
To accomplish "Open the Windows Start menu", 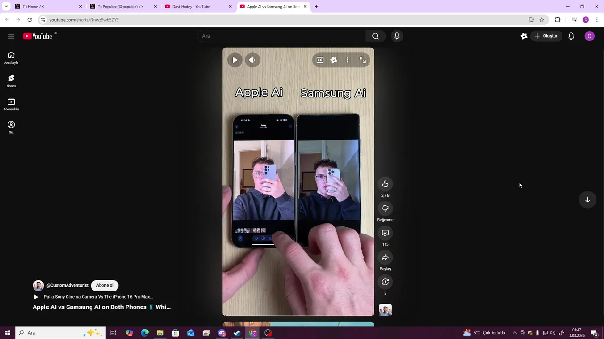I will pos(7,333).
